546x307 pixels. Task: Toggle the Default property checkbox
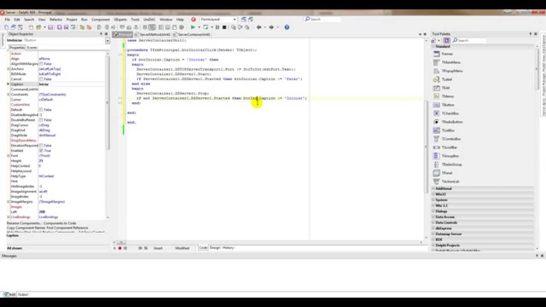(41, 110)
